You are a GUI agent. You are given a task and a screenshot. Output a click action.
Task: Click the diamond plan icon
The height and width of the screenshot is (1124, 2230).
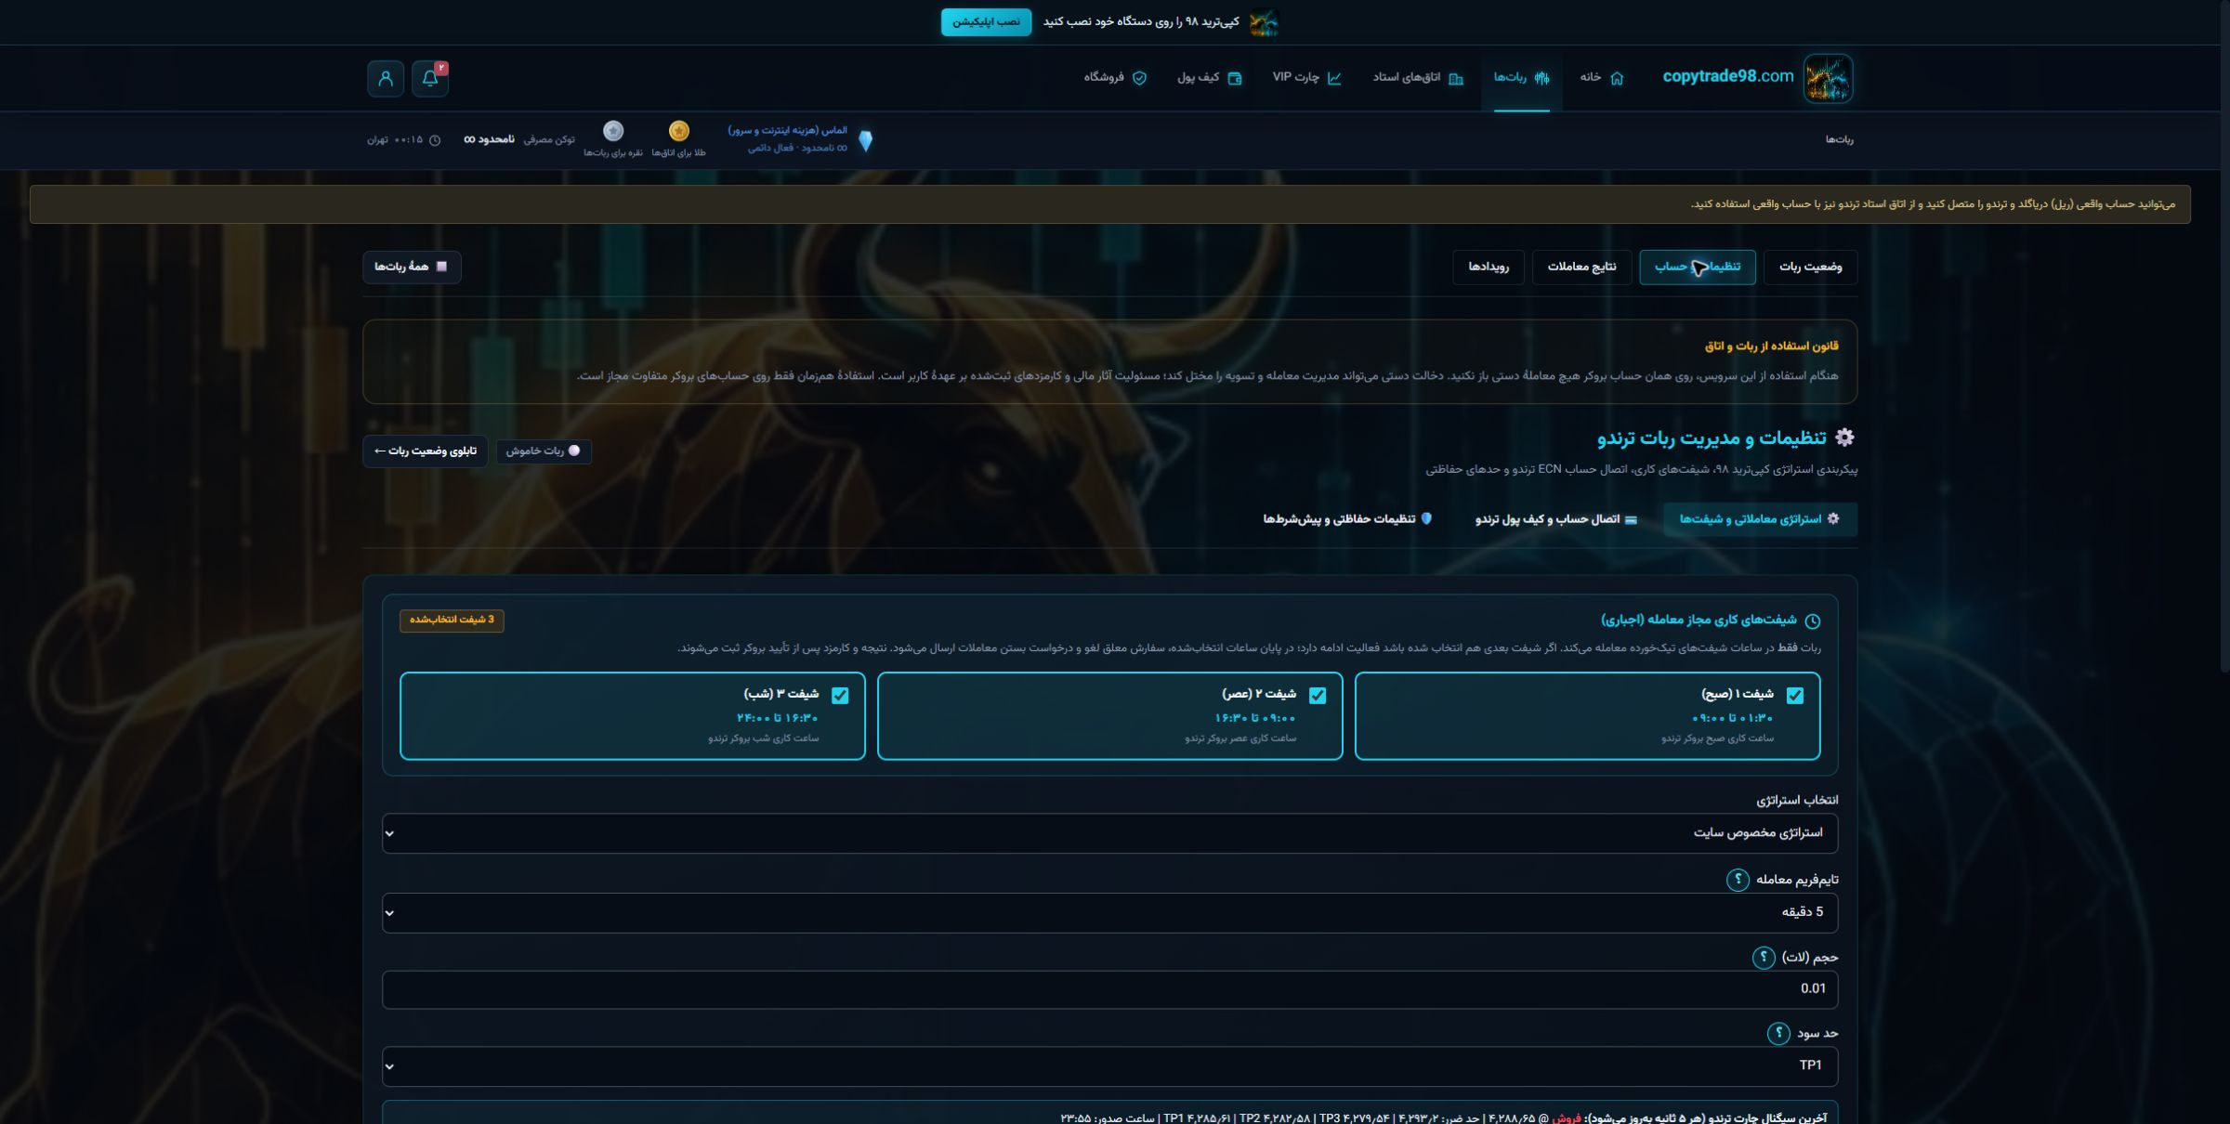point(865,140)
